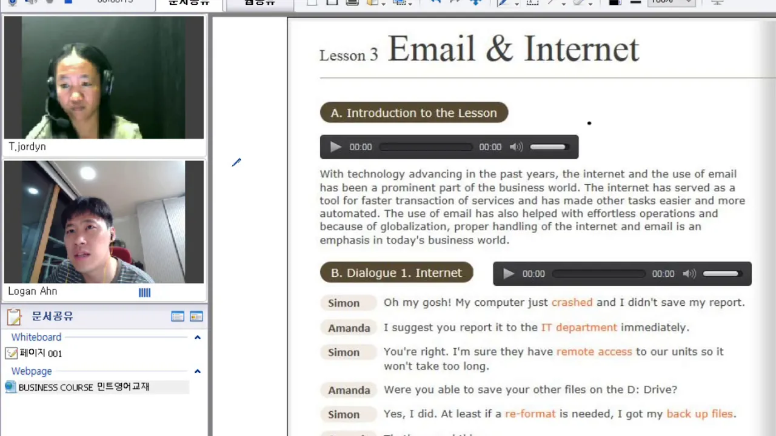Screen dimensions: 776x436
Task: Collapse the Whiteboard section
Action: [x=197, y=337]
